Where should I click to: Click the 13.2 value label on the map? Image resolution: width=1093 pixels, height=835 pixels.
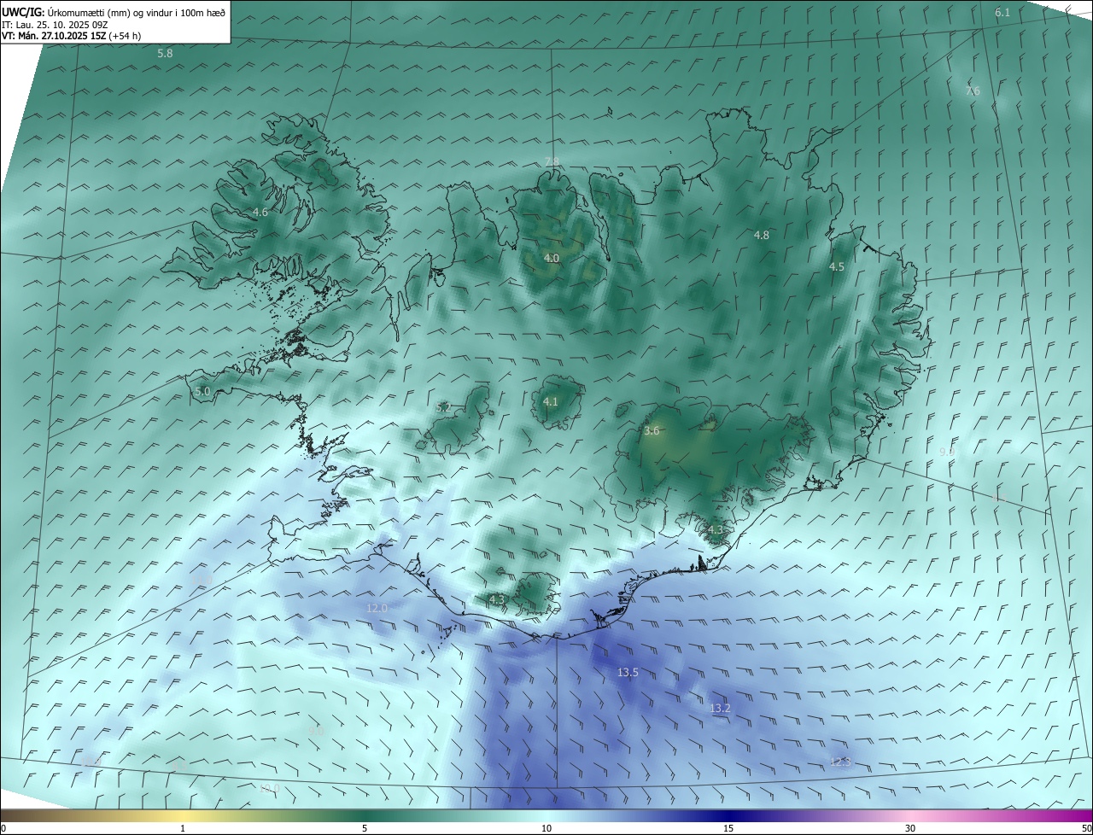click(720, 708)
